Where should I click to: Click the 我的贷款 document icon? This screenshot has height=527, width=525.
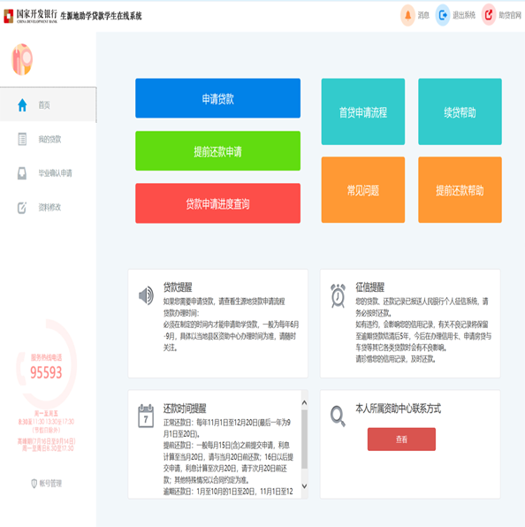(22, 139)
